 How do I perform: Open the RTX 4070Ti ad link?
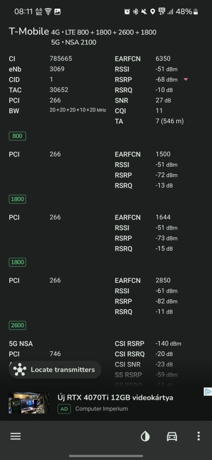[x=115, y=398]
